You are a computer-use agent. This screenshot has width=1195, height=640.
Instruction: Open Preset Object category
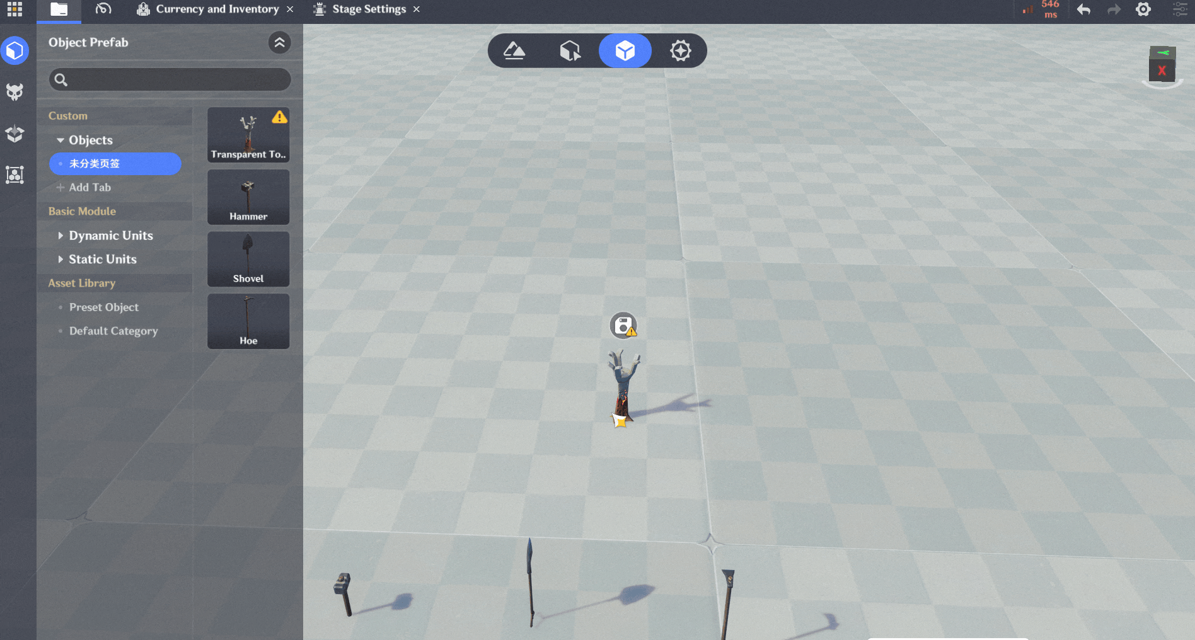[104, 307]
